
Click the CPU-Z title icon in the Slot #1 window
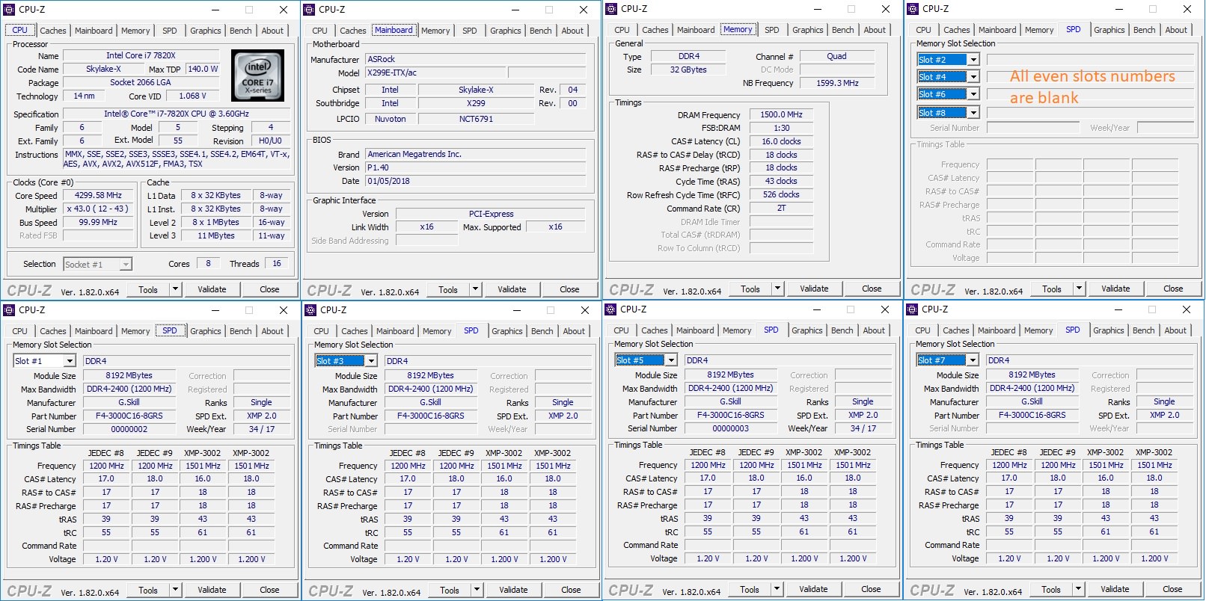10,309
